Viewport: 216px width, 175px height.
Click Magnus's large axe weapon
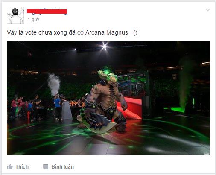(97, 122)
